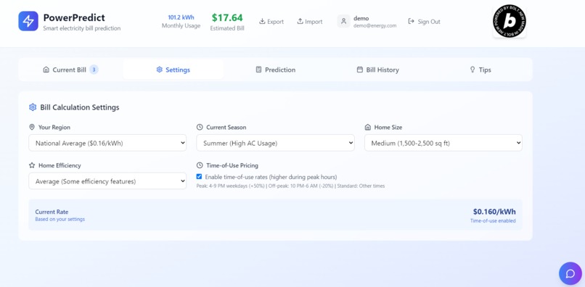Click the PowerPredict lightning bolt logo

pos(28,21)
